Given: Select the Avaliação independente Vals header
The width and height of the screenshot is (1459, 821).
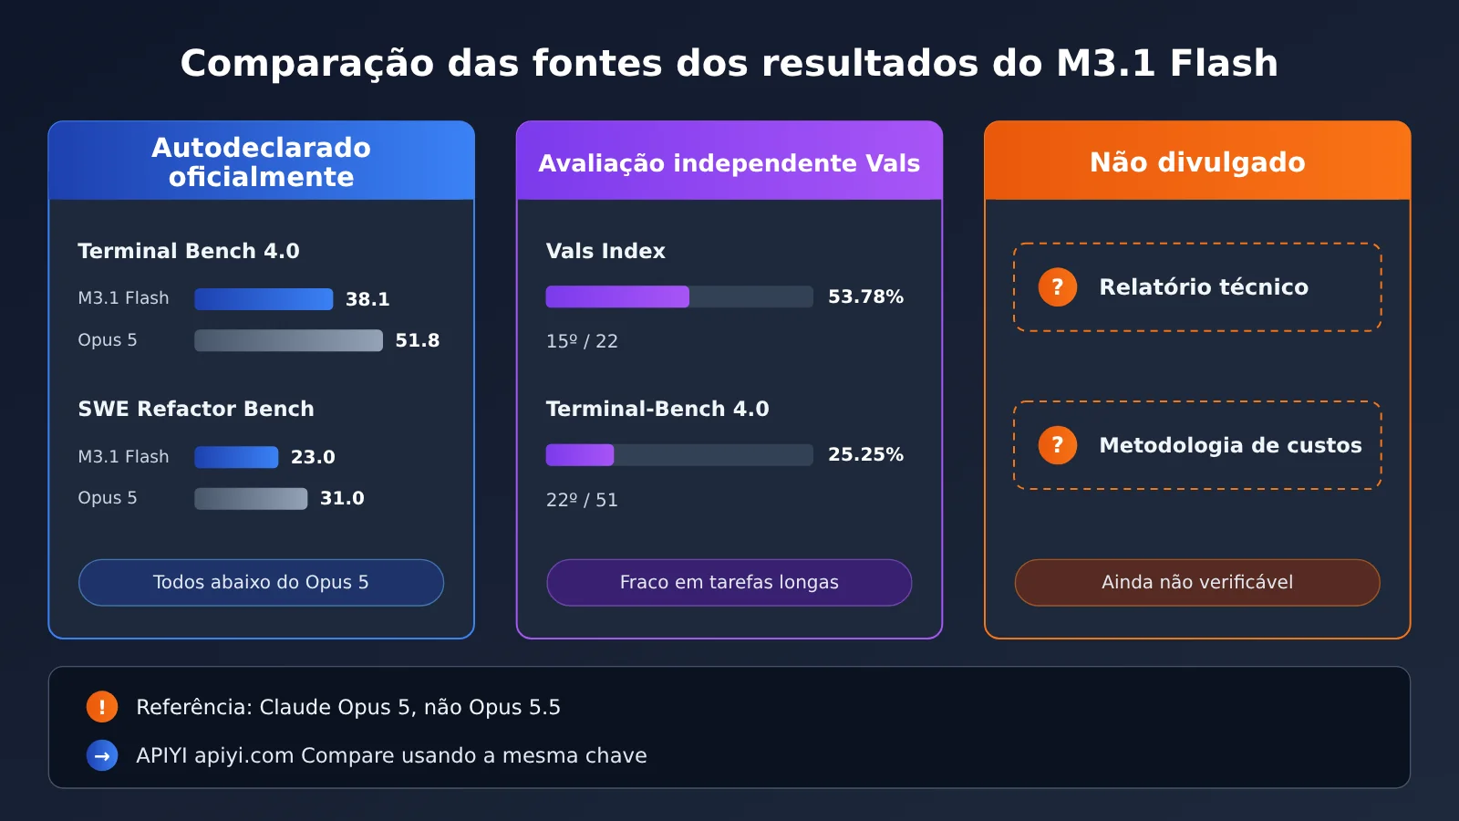Looking at the screenshot, I should pyautogui.click(x=729, y=161).
